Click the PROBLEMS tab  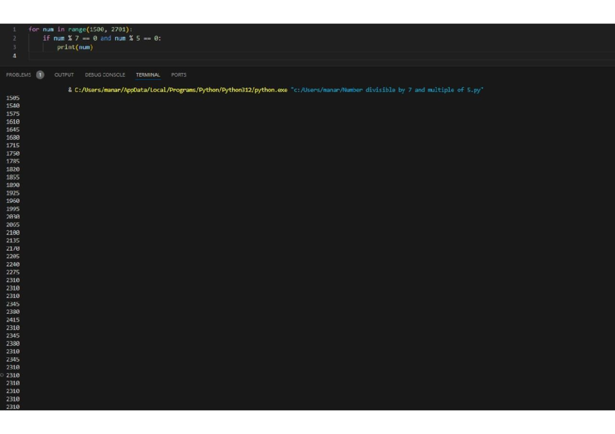(18, 75)
